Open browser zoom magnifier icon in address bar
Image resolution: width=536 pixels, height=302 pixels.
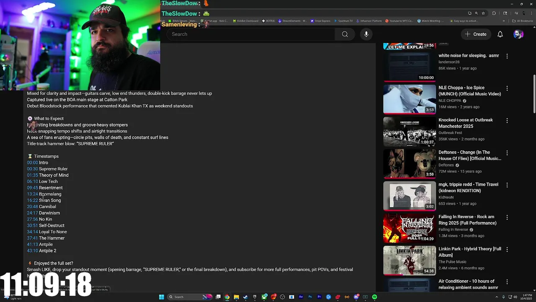(476, 13)
